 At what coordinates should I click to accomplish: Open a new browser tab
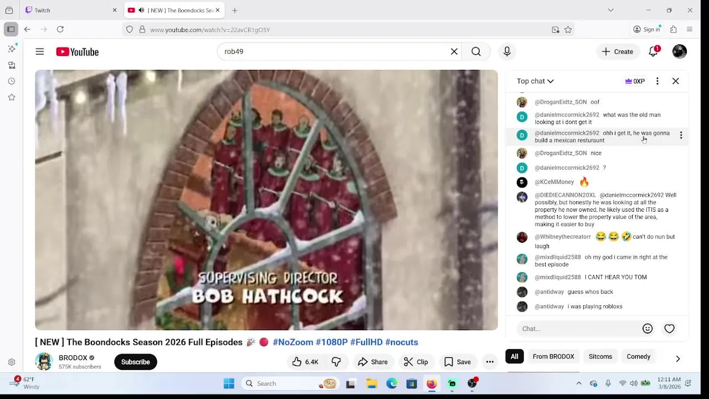tap(235, 10)
